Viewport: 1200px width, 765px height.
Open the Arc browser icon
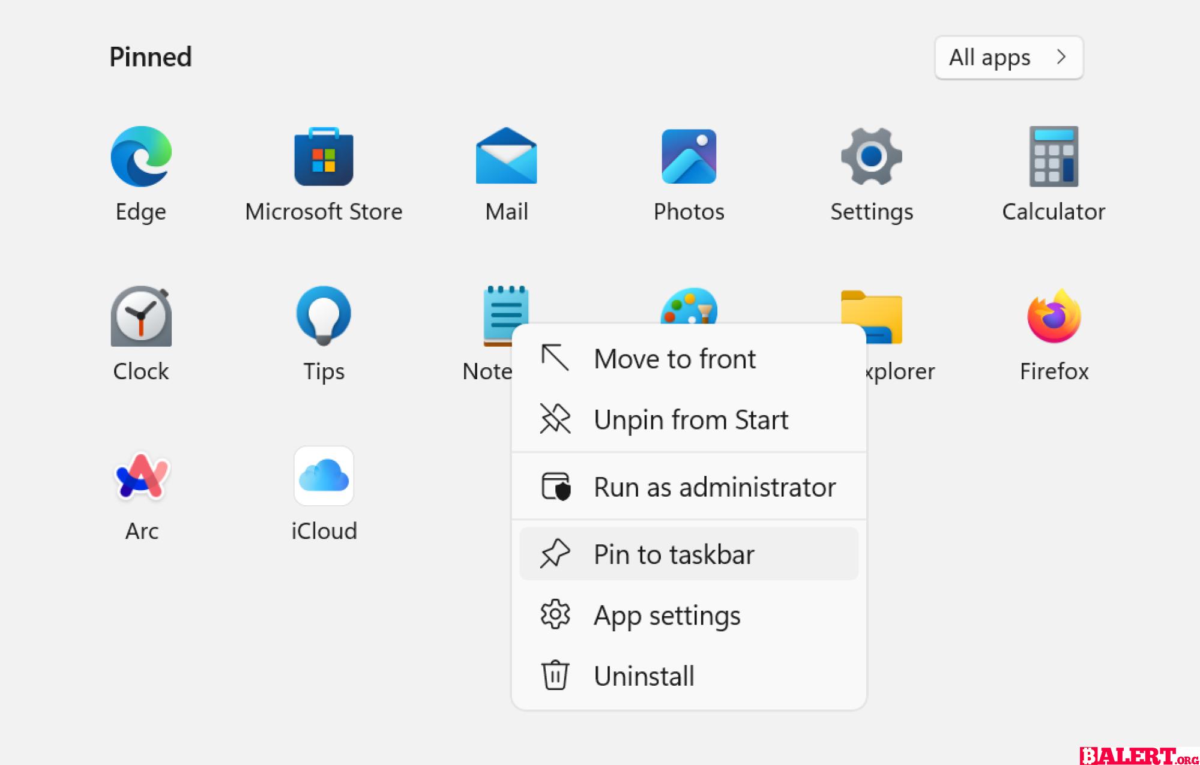pyautogui.click(x=142, y=476)
